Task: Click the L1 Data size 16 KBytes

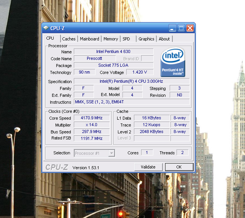Action: pyautogui.click(x=152, y=118)
